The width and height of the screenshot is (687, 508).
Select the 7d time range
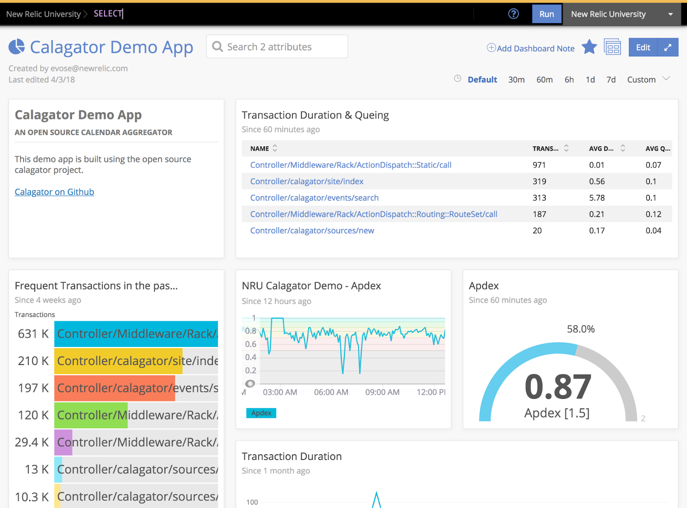pos(611,79)
